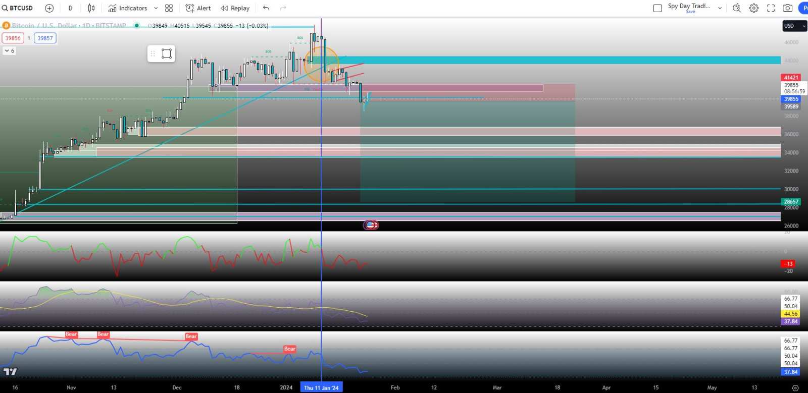Image resolution: width=808 pixels, height=393 pixels.
Task: Start bar Replay mode
Action: point(235,8)
